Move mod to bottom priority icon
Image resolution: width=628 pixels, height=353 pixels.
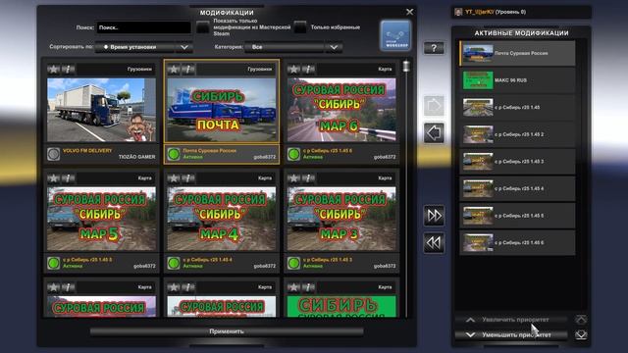(581, 334)
